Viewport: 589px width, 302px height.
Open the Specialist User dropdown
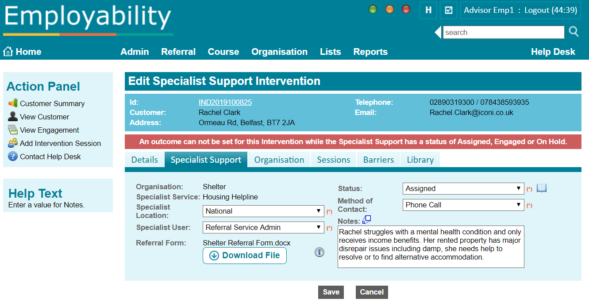pyautogui.click(x=263, y=227)
